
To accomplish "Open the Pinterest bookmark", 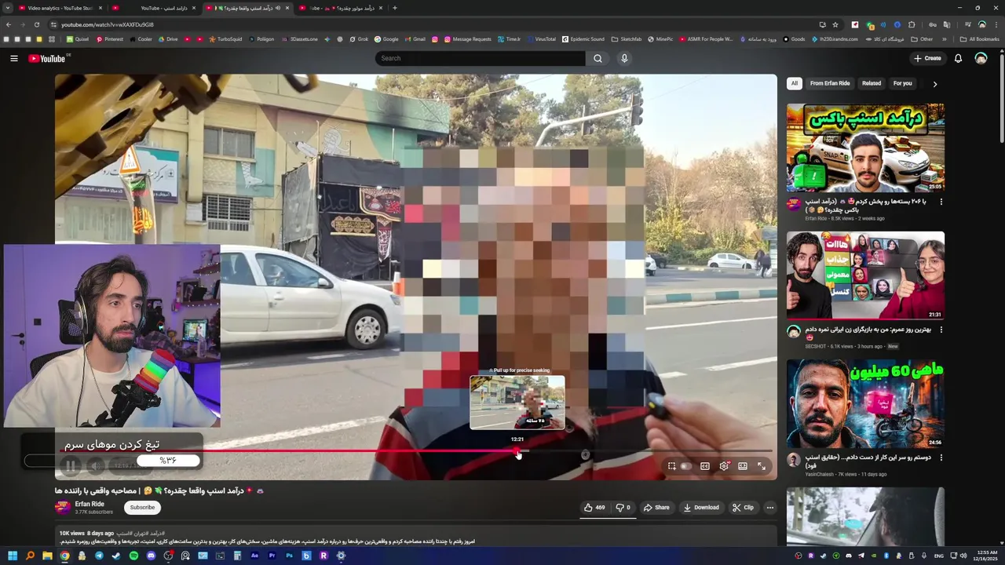I will pyautogui.click(x=109, y=38).
